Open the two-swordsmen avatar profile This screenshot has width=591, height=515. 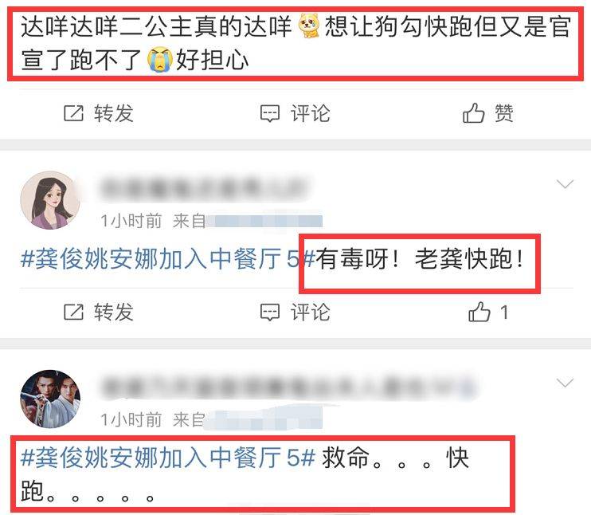tap(50, 399)
